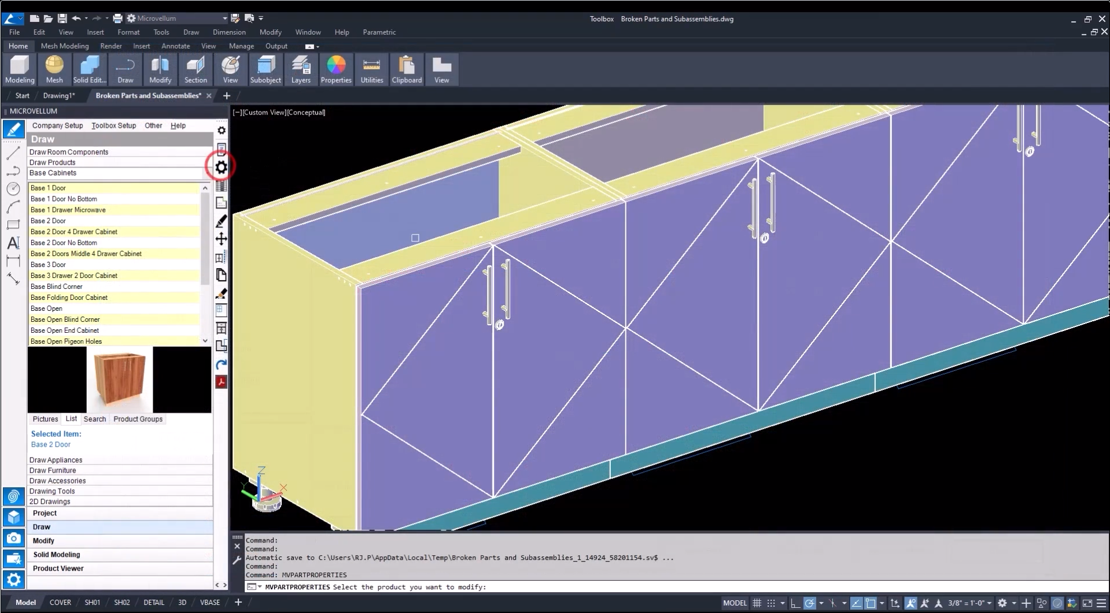Click the move arrows icon in toolbox strip

[x=221, y=239]
